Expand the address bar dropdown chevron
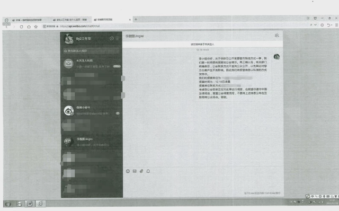 (316, 25)
